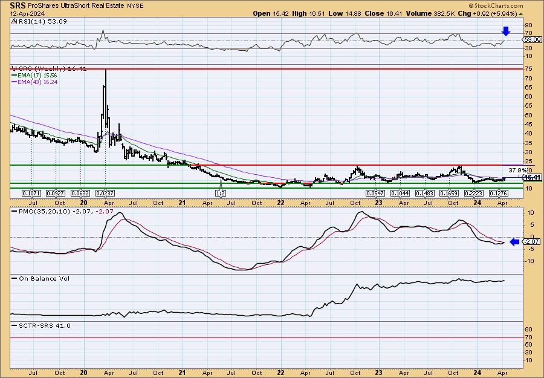The width and height of the screenshot is (544, 378).
Task: Click the 0.2223 cycle label
Action: click(x=474, y=193)
